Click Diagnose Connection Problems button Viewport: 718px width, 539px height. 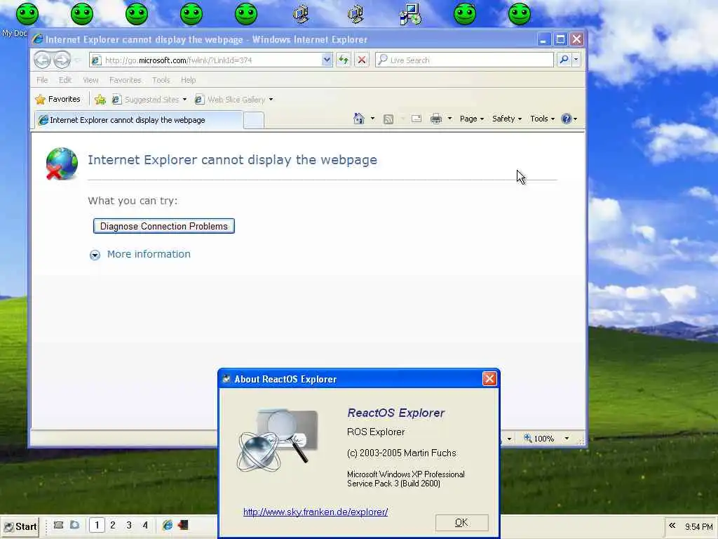pyautogui.click(x=164, y=226)
